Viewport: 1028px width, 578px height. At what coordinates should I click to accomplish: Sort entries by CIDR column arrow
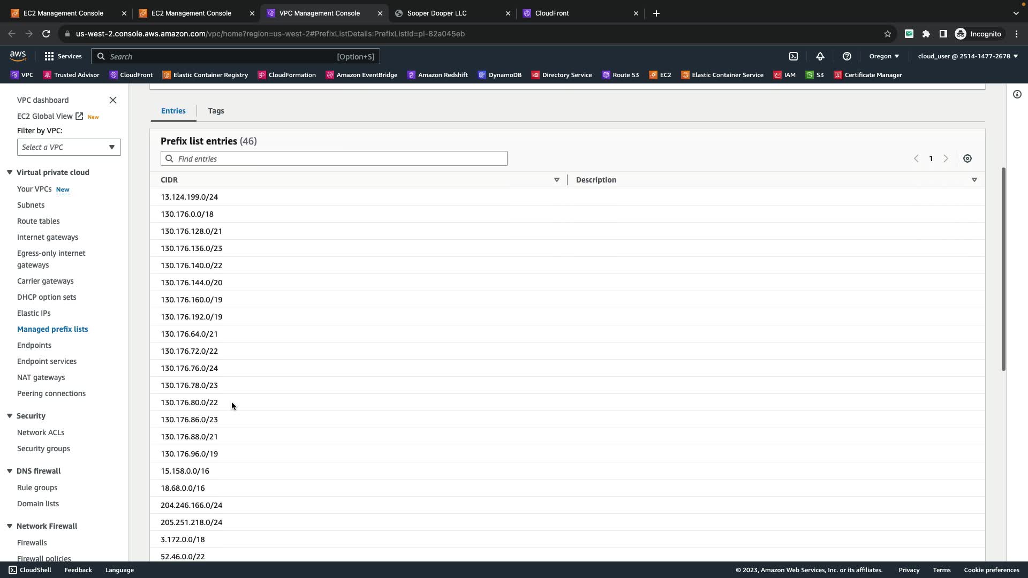556,180
